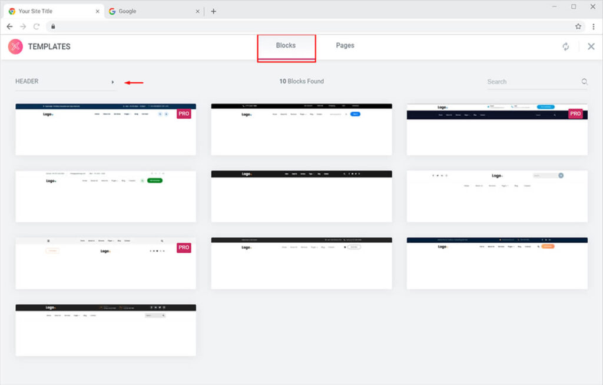This screenshot has width=603, height=385.
Task: Choose header template with blue button in top middle
Action: [301, 129]
